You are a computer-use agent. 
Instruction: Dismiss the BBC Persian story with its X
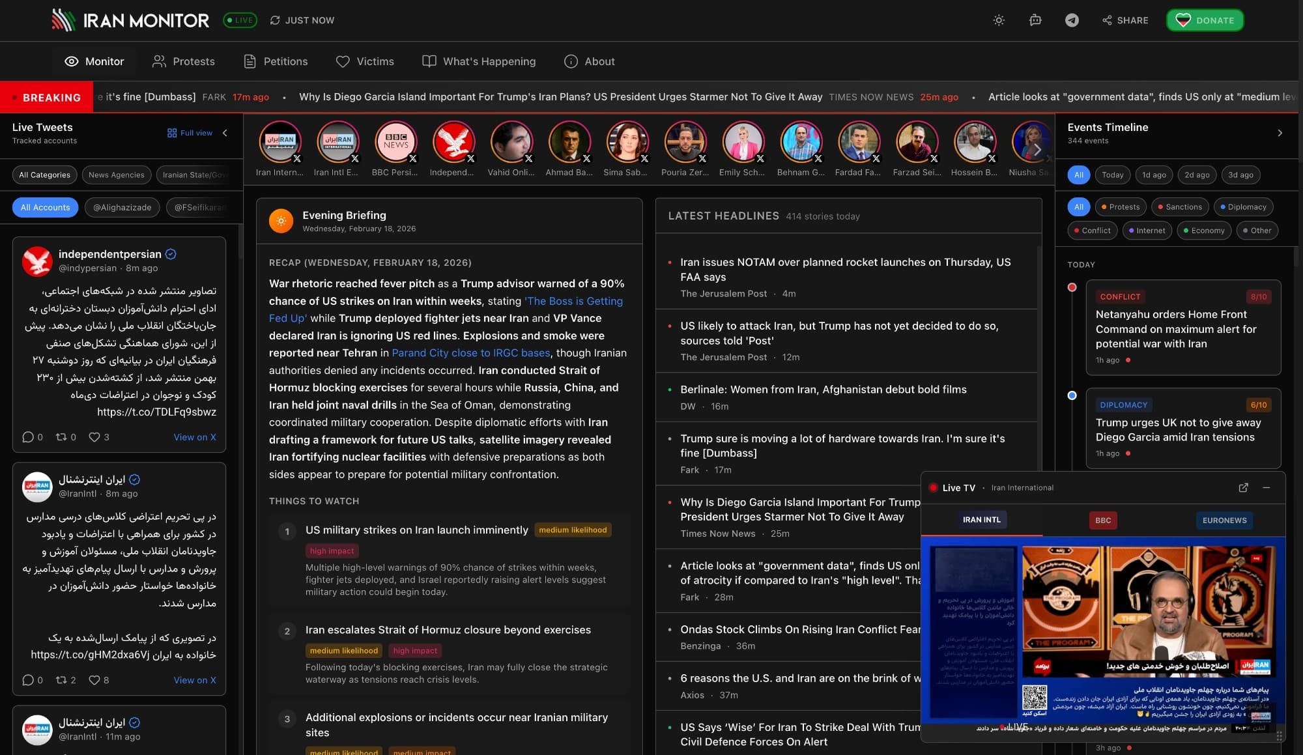click(x=413, y=159)
